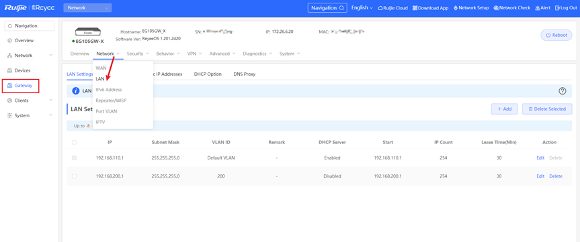Click the Default VLAN cell
This screenshot has width=580, height=242.
(221, 158)
